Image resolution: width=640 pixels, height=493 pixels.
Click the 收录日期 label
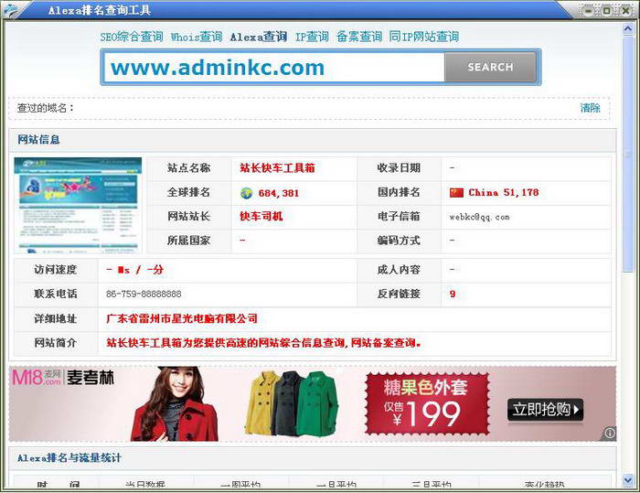pyautogui.click(x=399, y=168)
